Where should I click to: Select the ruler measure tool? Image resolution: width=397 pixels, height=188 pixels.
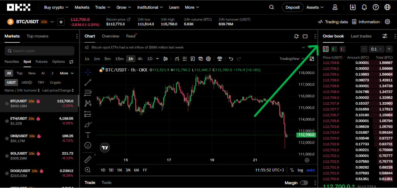pos(88,159)
